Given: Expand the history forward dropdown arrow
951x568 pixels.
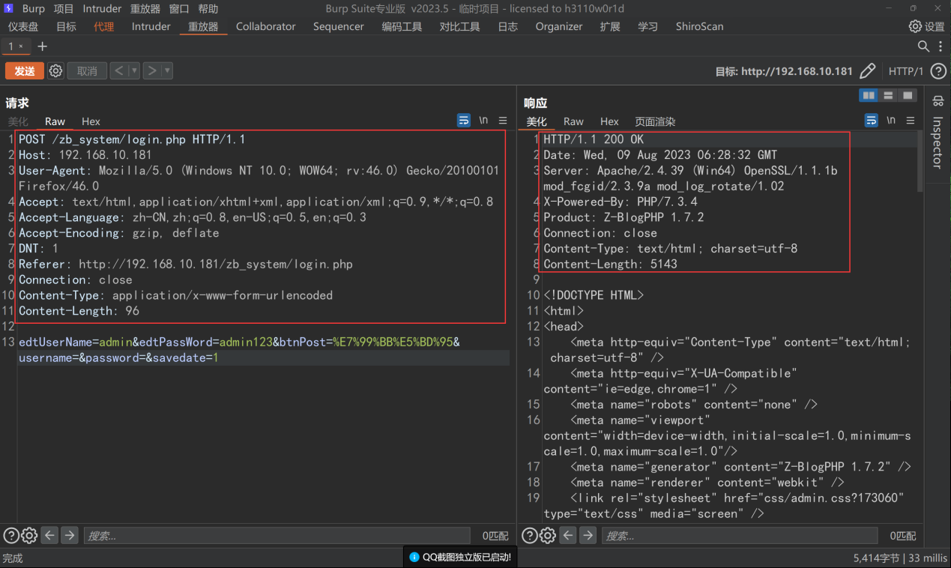Looking at the screenshot, I should click(167, 71).
